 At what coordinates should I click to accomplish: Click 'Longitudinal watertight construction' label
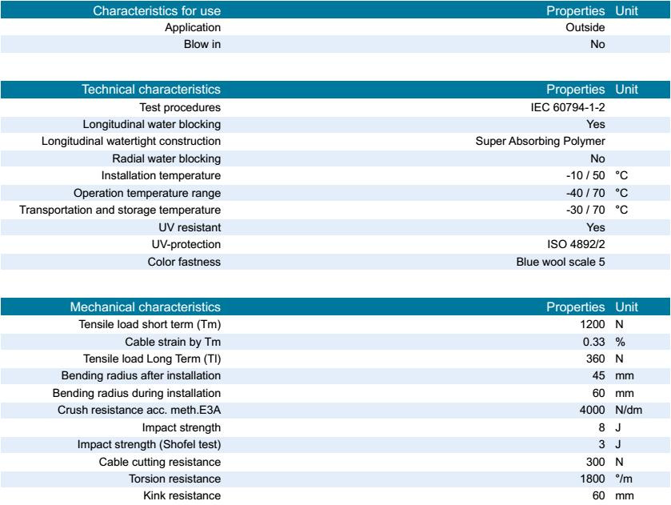(131, 142)
